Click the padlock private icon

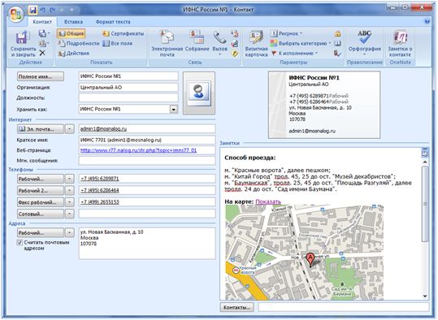(x=337, y=34)
